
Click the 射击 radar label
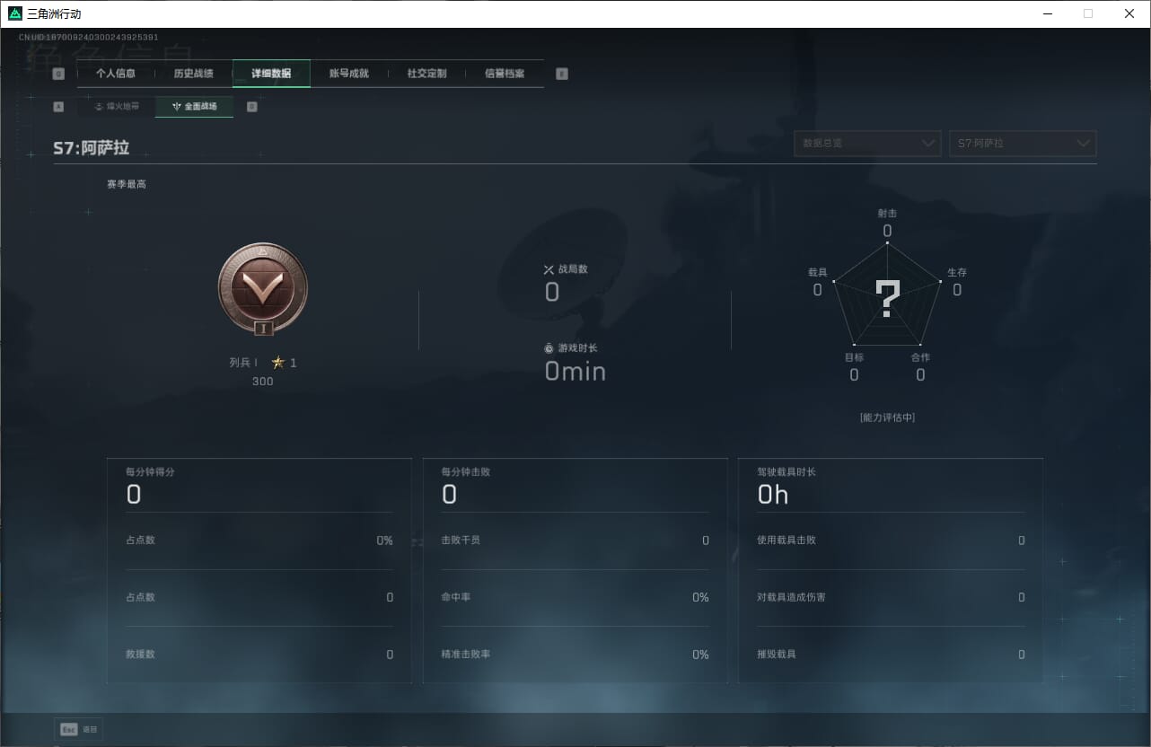(887, 214)
